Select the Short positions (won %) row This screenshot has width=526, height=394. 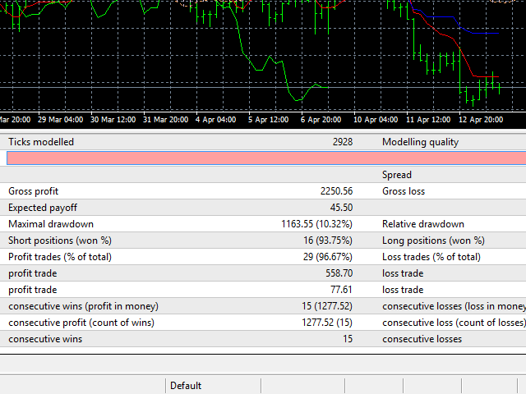(x=50, y=241)
